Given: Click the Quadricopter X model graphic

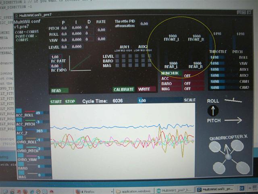Looking at the screenshot, I should [229, 157].
